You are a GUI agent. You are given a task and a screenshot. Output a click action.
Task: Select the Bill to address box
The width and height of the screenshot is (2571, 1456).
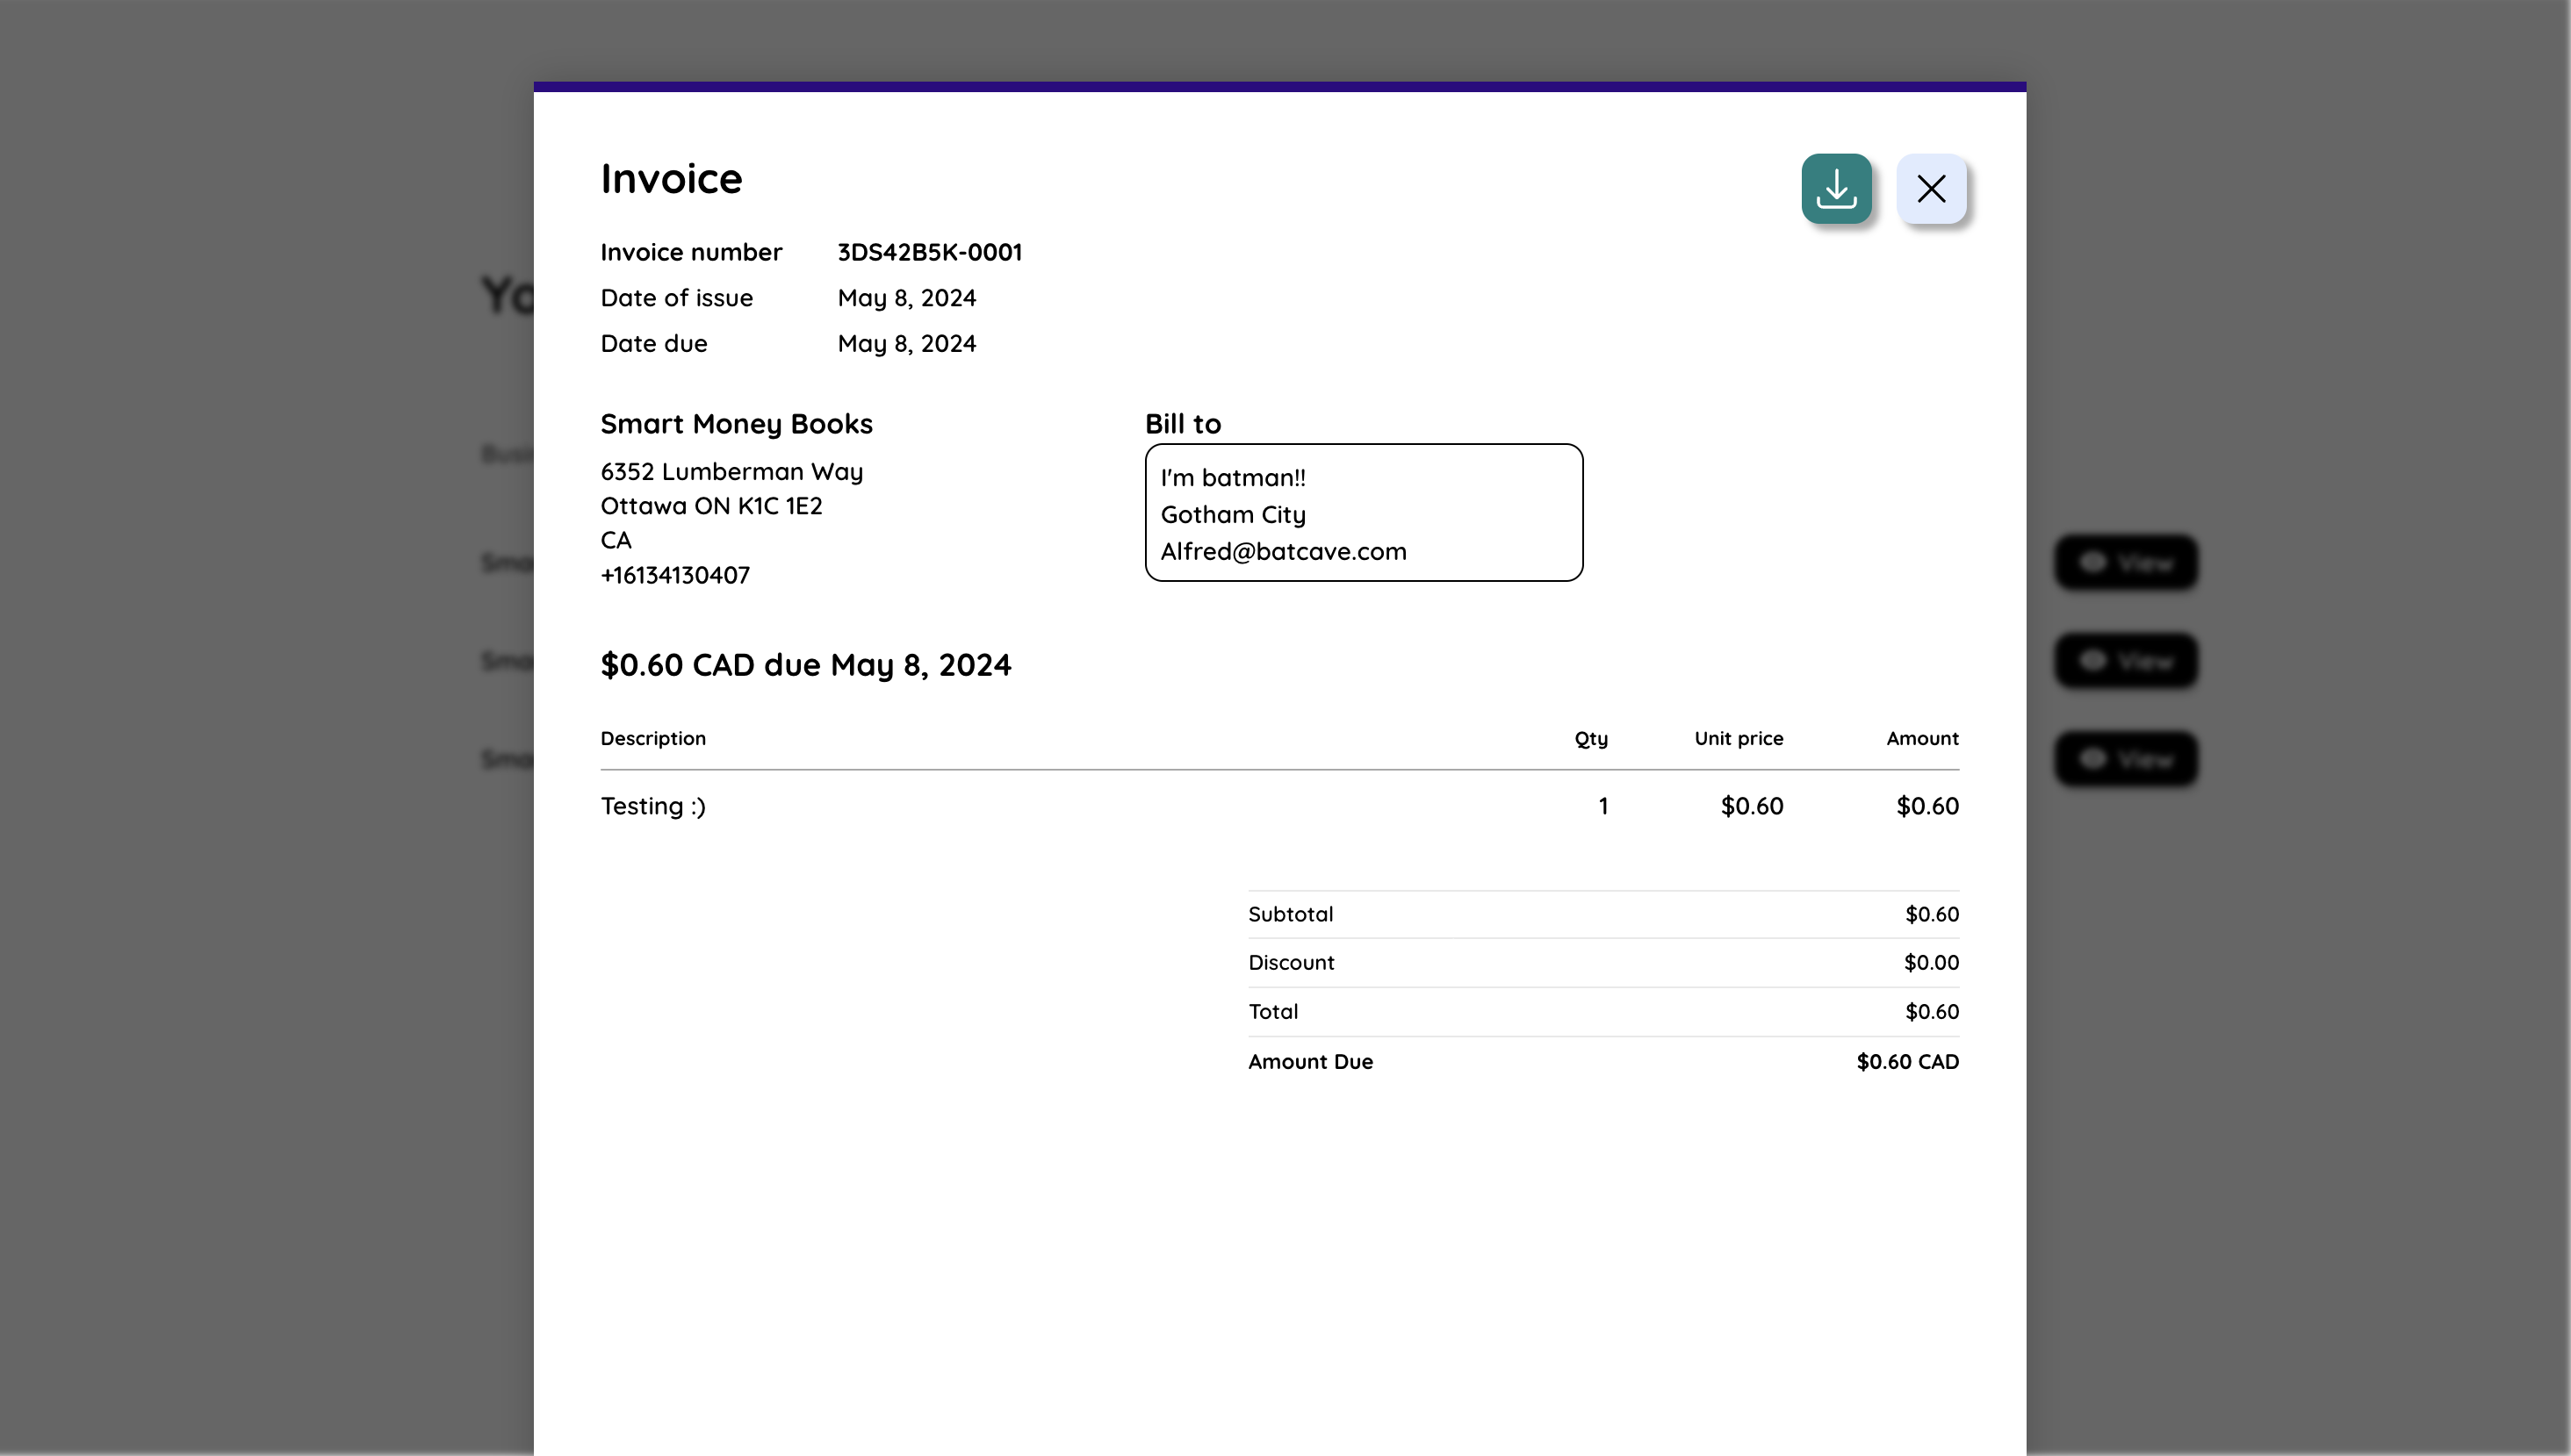click(1364, 512)
